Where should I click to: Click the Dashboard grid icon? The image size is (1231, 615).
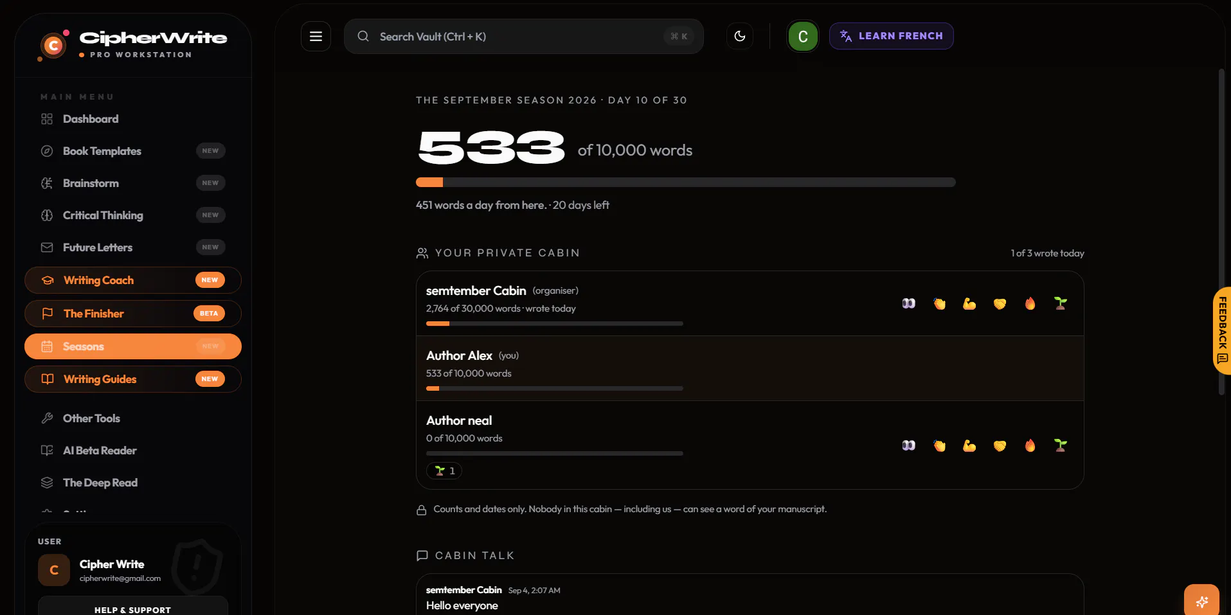tap(47, 119)
